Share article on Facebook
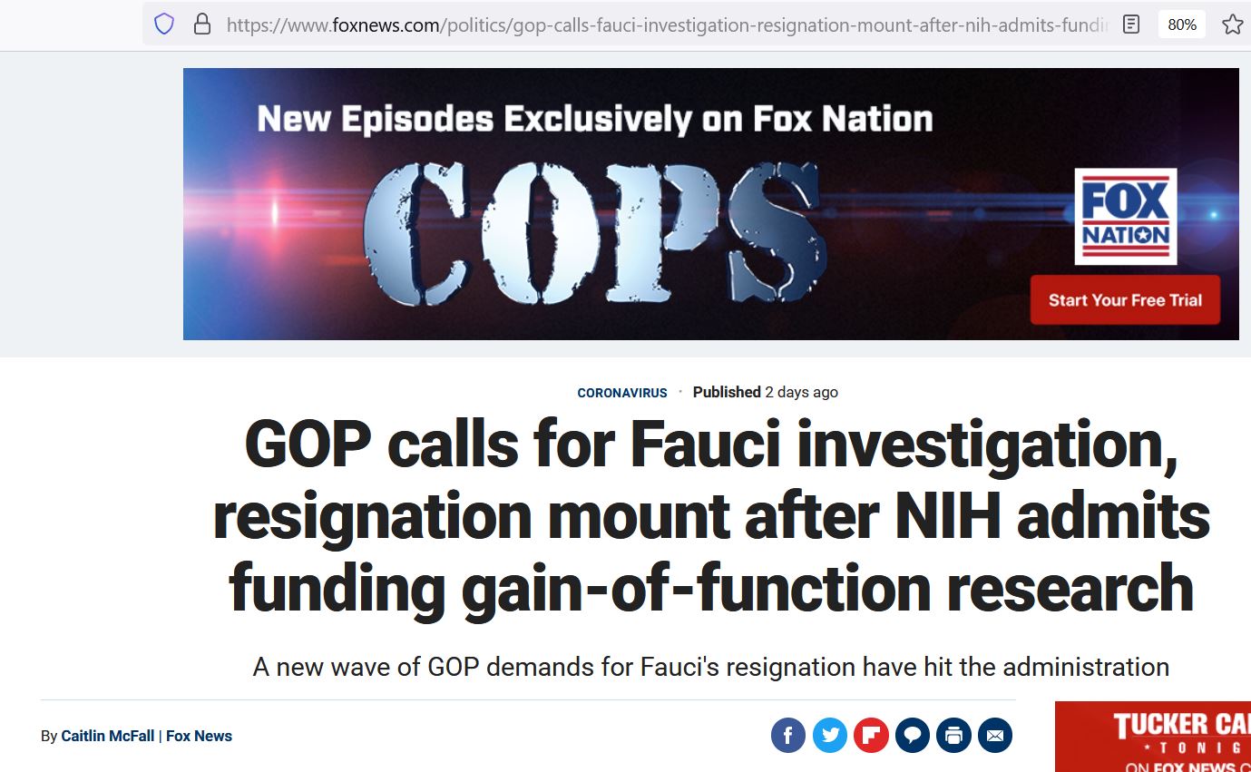 pyautogui.click(x=788, y=736)
